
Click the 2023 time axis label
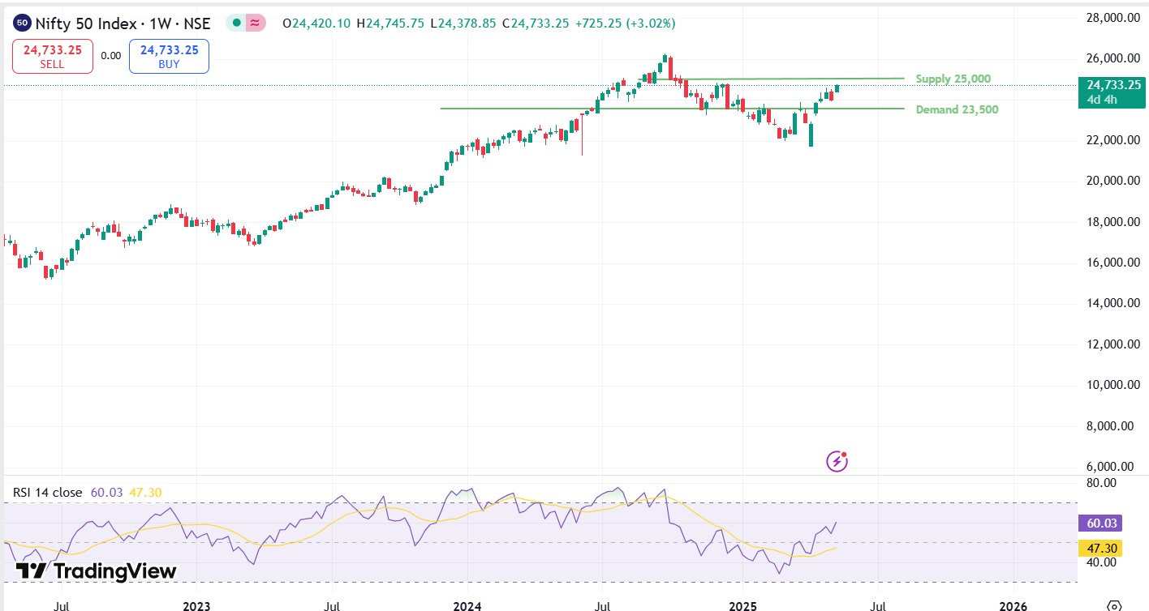click(x=197, y=606)
